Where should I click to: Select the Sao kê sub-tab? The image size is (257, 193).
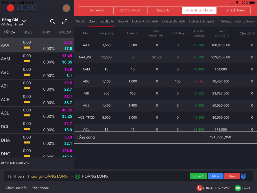point(123,21)
